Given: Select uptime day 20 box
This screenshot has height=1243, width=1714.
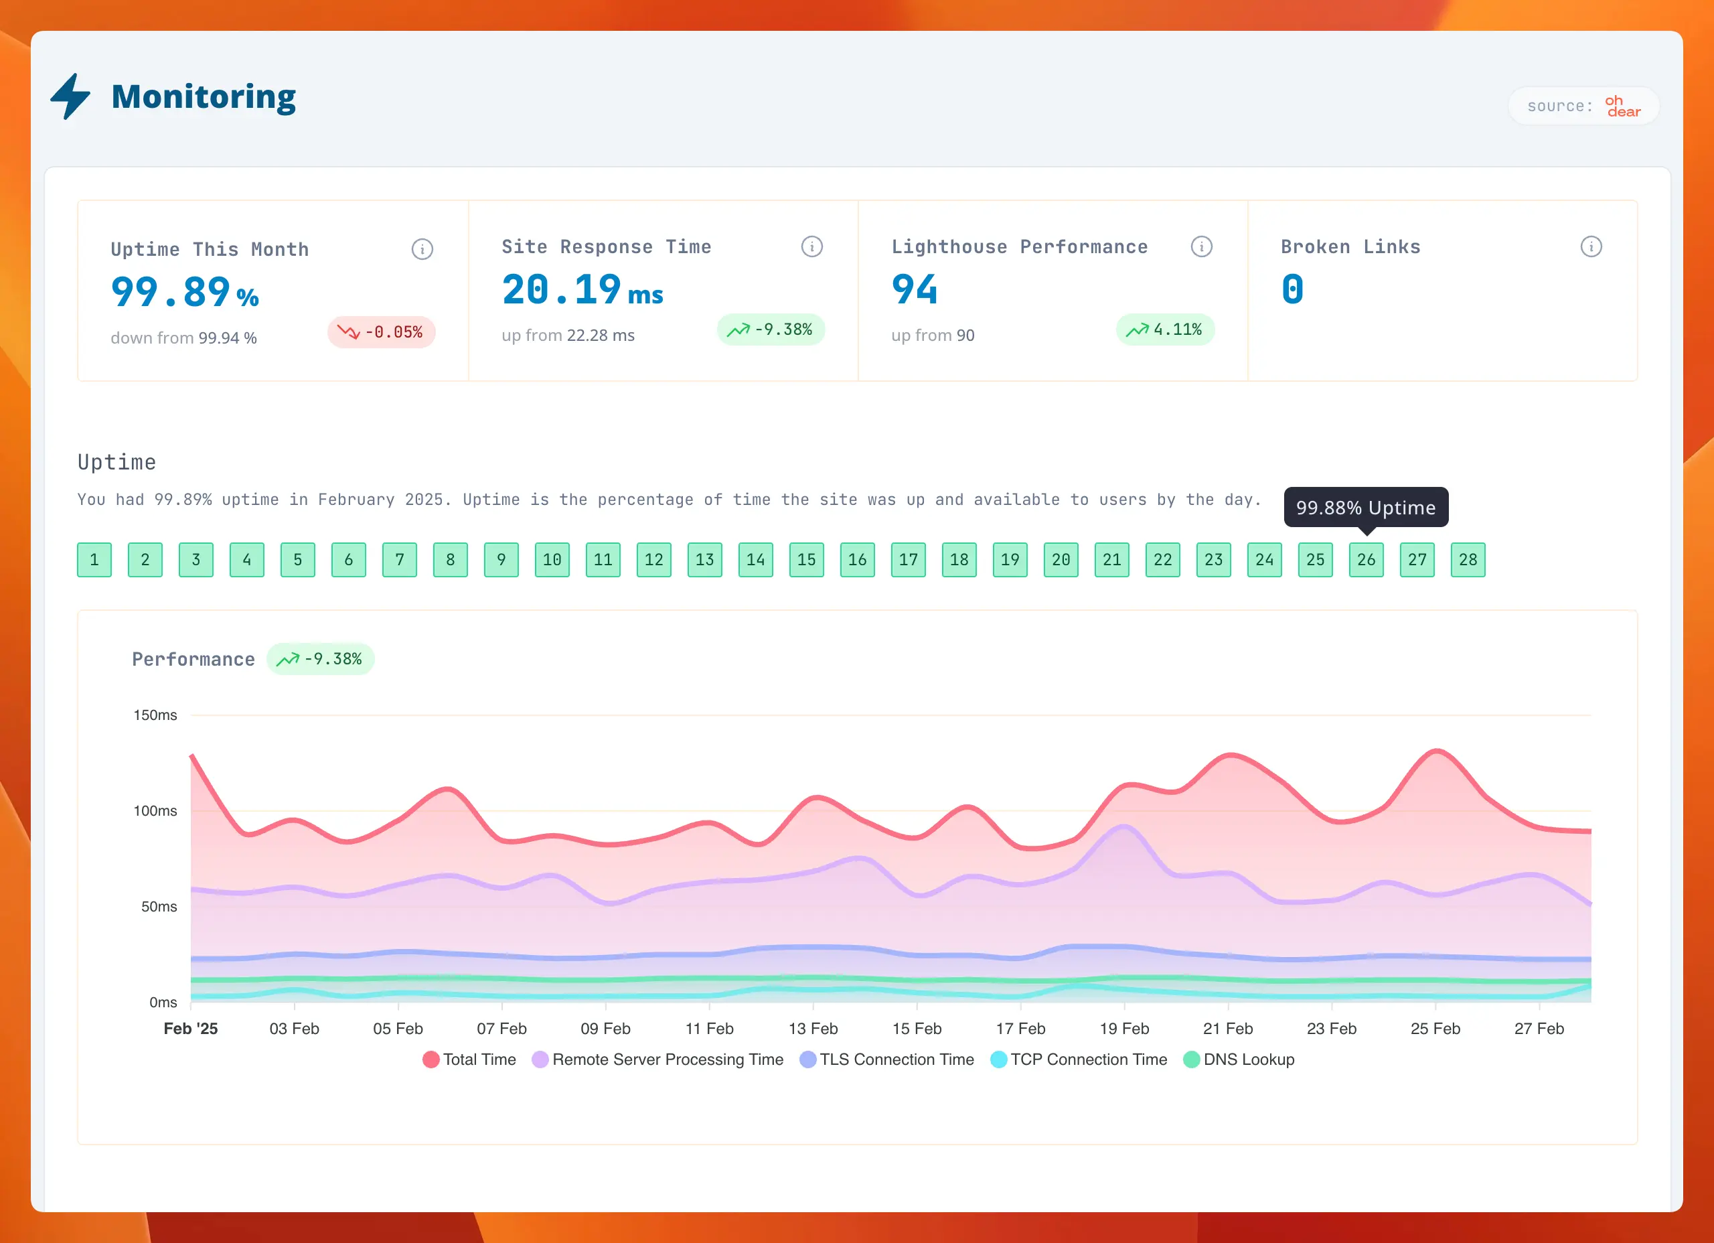Looking at the screenshot, I should (1061, 559).
